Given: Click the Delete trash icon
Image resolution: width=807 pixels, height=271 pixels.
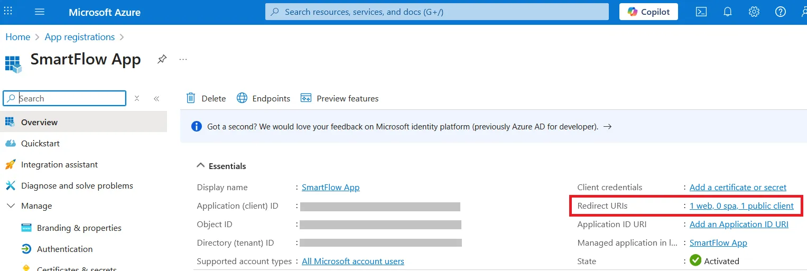Looking at the screenshot, I should (x=191, y=98).
